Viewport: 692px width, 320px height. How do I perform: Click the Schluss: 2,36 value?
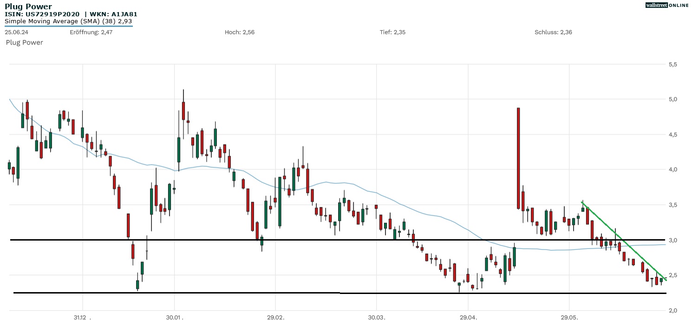tap(553, 33)
